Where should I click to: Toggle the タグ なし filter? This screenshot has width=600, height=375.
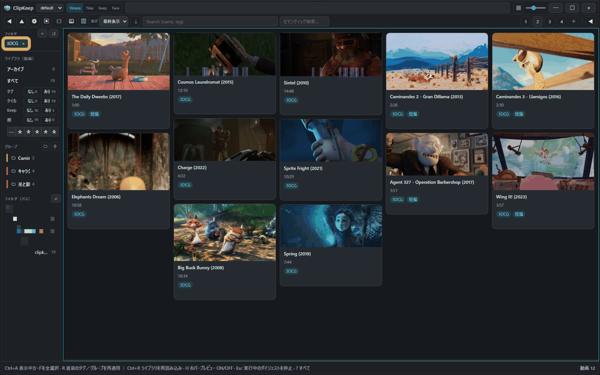tap(32, 91)
